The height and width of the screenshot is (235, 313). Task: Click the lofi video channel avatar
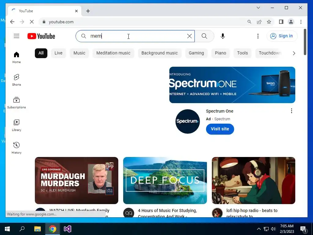coord(217,213)
